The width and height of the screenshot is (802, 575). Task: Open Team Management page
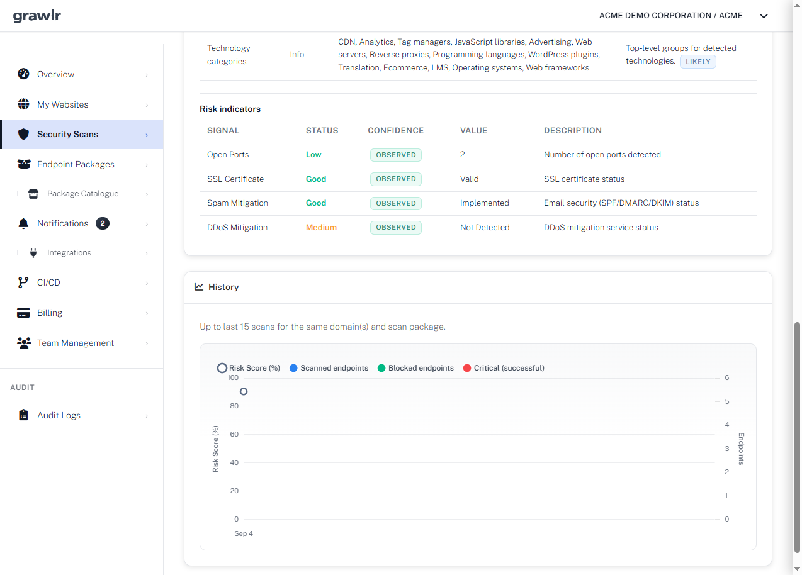click(82, 343)
